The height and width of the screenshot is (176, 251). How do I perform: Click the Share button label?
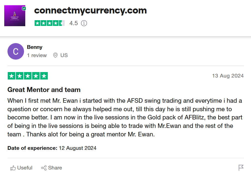(x=55, y=168)
